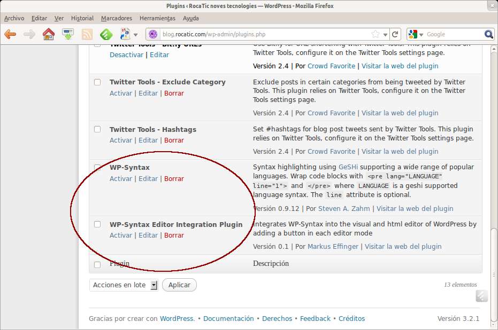
Task: Go back with the orange back arrow
Action: [10, 34]
